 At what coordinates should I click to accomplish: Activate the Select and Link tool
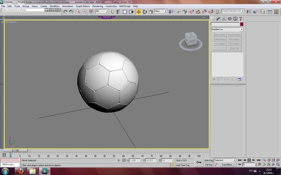79,12
